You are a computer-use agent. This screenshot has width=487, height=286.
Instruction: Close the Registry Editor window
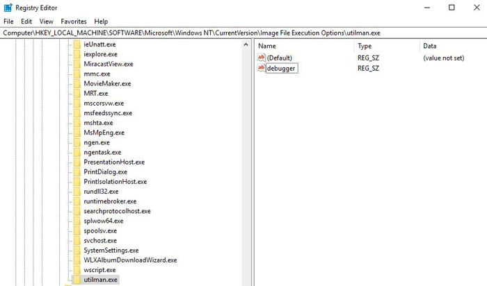477,8
